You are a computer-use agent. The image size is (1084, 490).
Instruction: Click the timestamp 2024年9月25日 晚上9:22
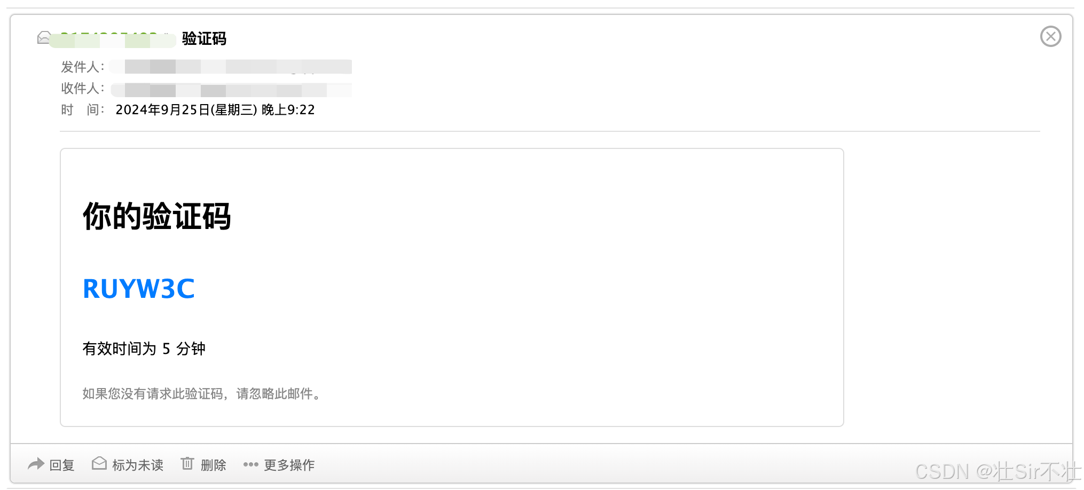215,110
